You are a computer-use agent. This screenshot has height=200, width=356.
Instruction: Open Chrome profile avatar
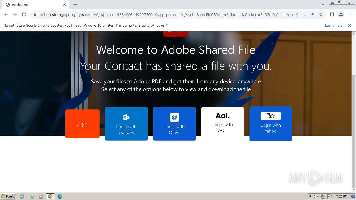coord(341,14)
